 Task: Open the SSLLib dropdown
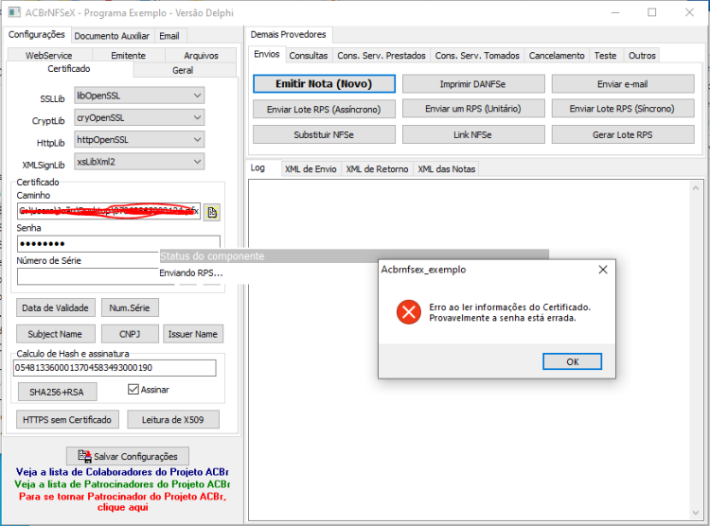(x=139, y=96)
